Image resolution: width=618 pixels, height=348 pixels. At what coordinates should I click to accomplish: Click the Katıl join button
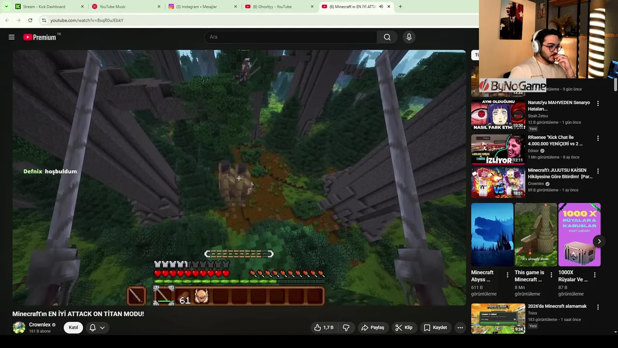(73, 328)
